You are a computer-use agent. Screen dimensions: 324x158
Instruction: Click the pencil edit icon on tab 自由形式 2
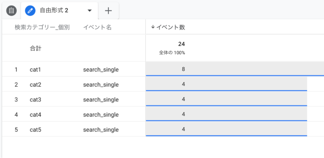[x=30, y=11]
